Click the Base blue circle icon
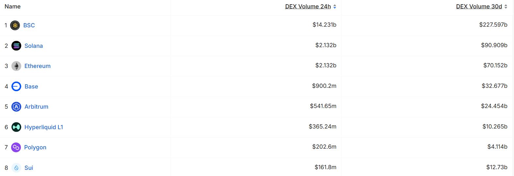514x176 pixels. point(16,87)
